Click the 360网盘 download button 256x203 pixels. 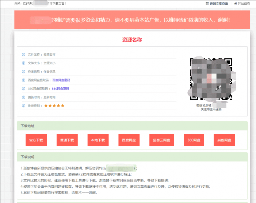point(194,140)
